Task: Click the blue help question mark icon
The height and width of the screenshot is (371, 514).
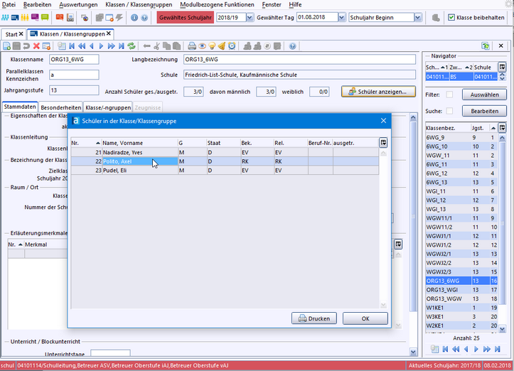Action: (293, 46)
